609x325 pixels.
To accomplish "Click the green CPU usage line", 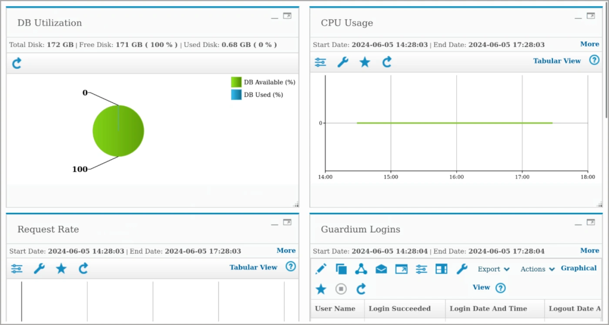I will tap(455, 123).
